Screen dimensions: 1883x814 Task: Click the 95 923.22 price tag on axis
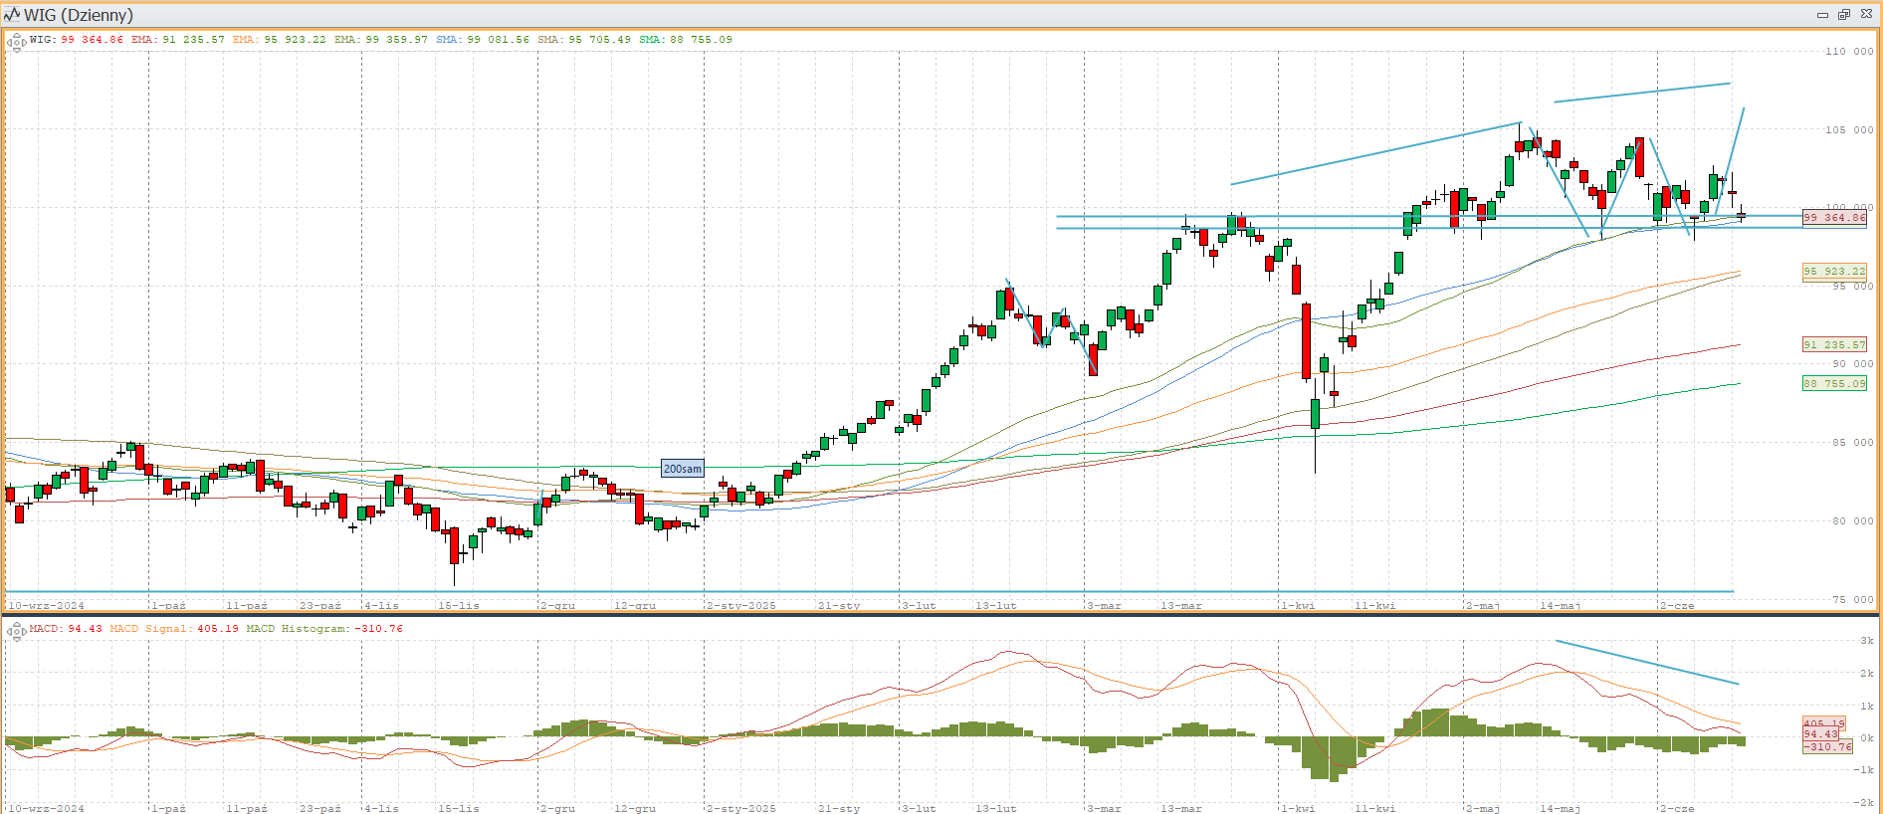tap(1833, 272)
